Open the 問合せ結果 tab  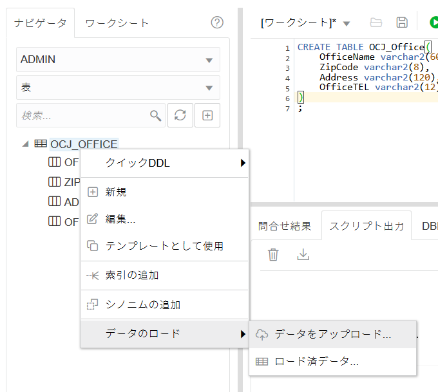tap(285, 226)
